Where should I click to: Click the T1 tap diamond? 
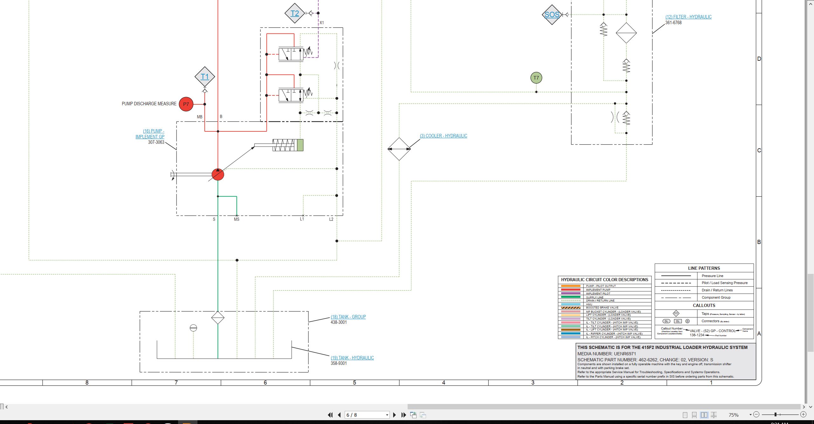pos(205,77)
